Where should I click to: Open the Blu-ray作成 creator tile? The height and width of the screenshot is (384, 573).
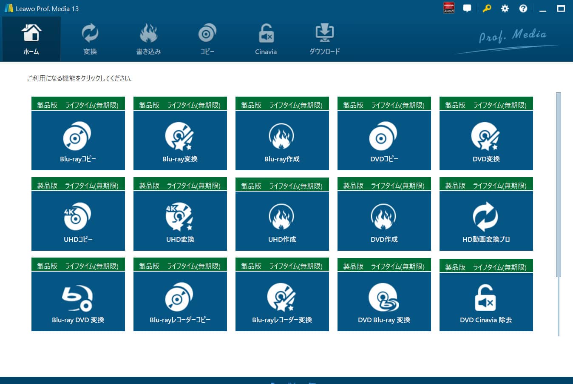[x=282, y=140]
